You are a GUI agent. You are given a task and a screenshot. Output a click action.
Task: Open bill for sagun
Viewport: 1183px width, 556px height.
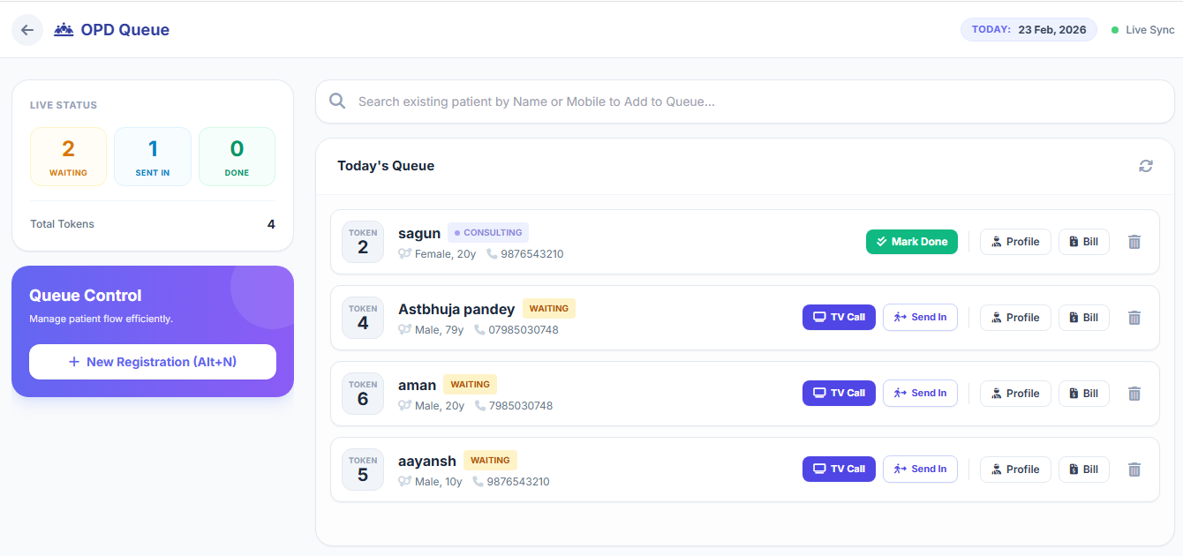1083,242
